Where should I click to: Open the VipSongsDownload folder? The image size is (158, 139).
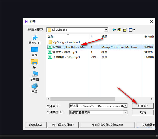click(64, 42)
